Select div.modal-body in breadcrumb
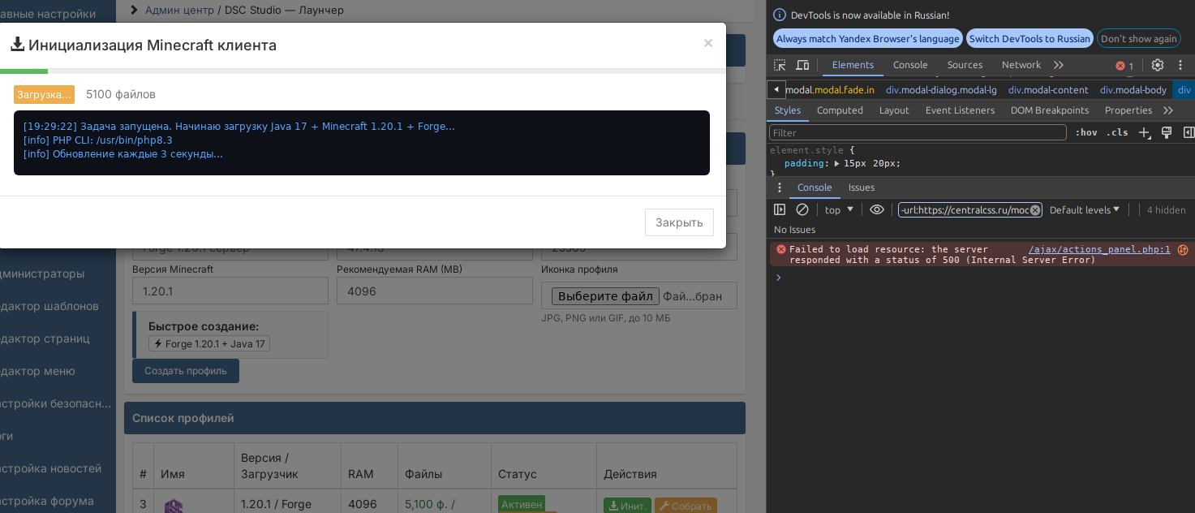Viewport: 1195px width, 513px height. (1133, 90)
